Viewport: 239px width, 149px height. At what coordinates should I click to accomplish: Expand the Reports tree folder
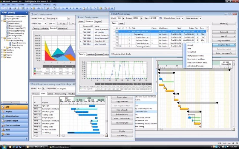2,55
